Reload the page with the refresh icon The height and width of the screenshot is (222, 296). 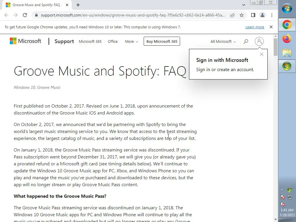click(25, 15)
